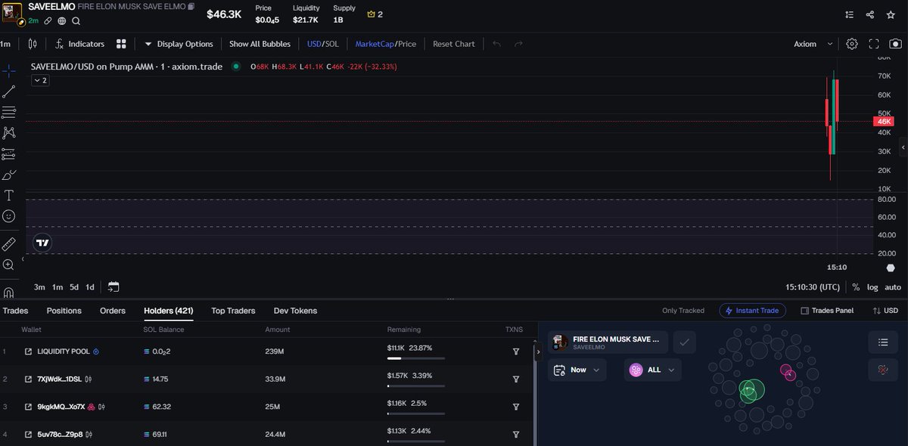Select the long position forecasting tool
The width and height of the screenshot is (908, 446).
coord(9,153)
